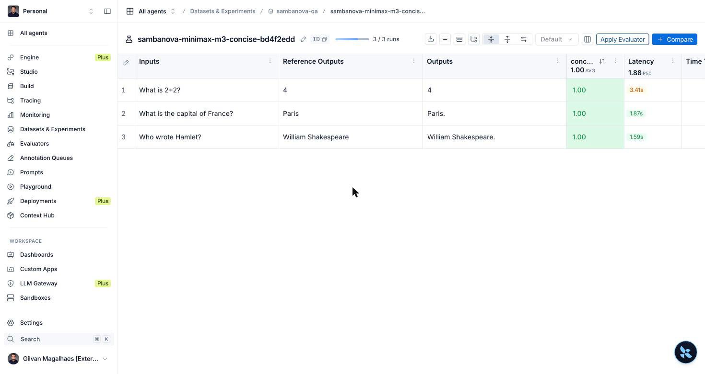
Task: Click the branch view icon left of compact view
Action: coord(474,39)
